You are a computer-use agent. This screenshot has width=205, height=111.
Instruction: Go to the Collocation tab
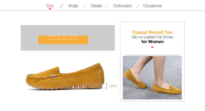tap(123, 6)
